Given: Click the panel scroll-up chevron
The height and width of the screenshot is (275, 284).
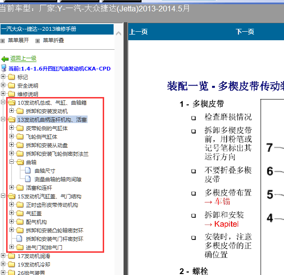Looking at the screenshot, I should click(119, 33).
